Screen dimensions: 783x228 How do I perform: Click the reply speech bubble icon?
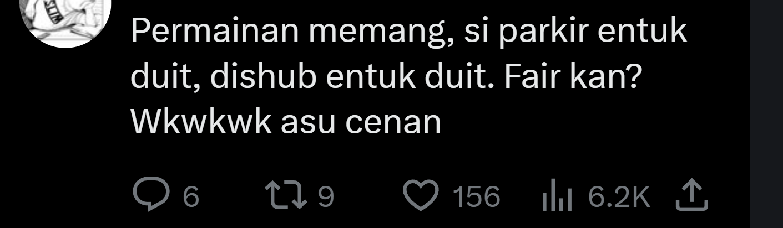[148, 196]
